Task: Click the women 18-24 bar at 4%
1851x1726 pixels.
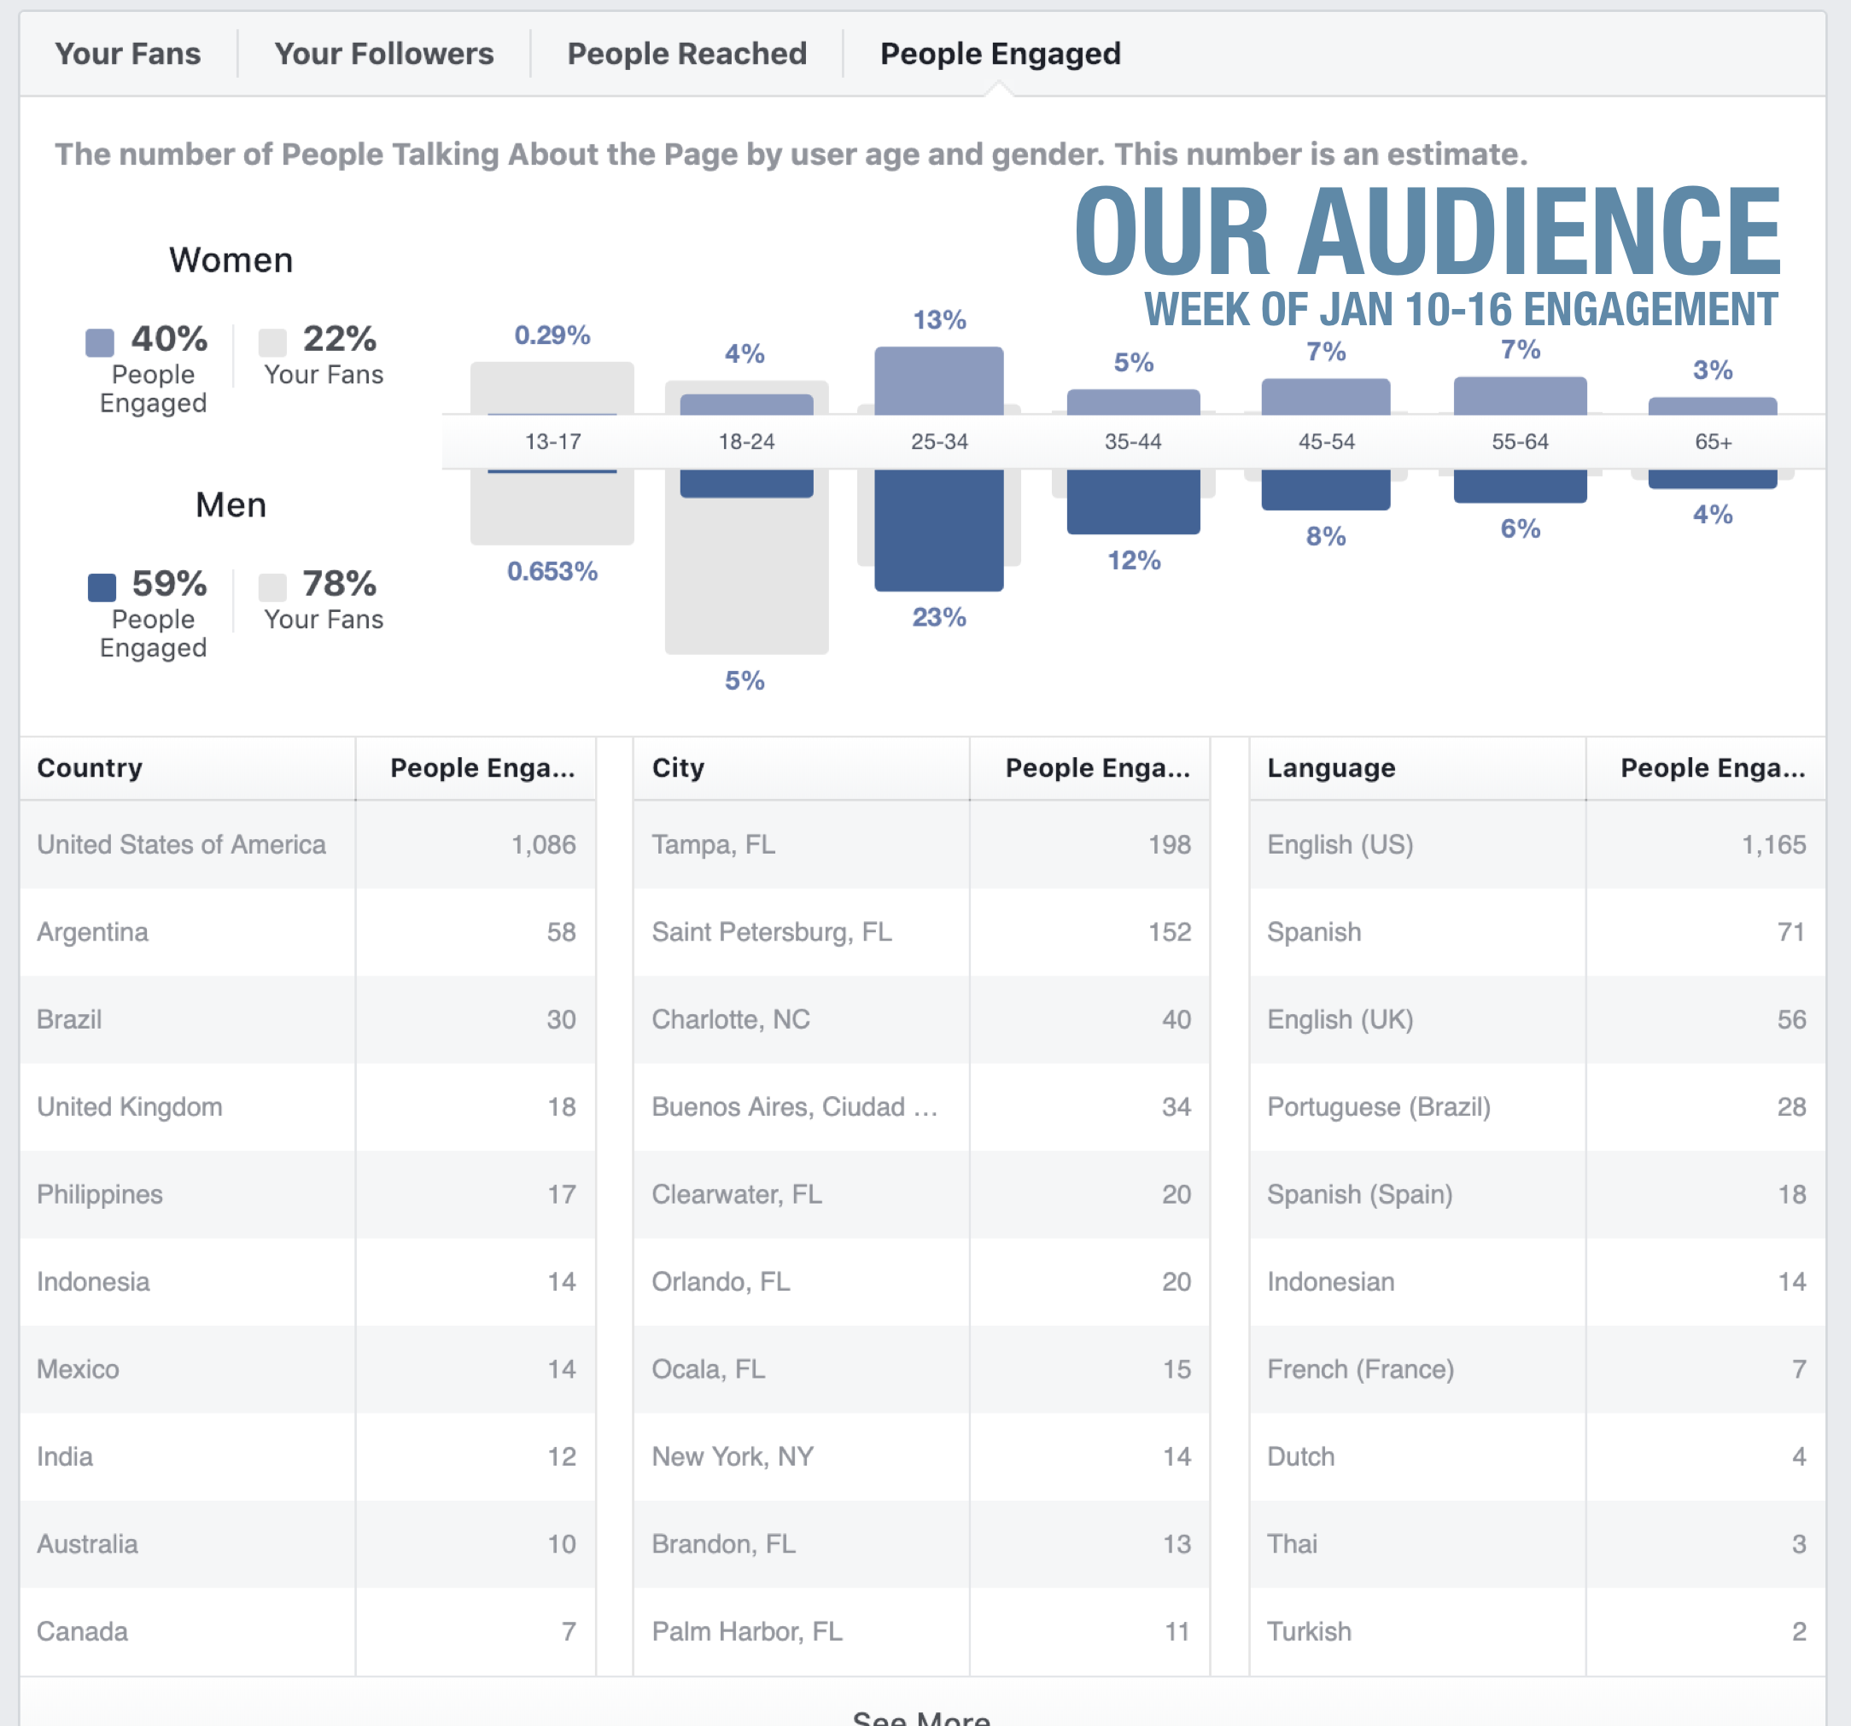Action: coord(747,404)
